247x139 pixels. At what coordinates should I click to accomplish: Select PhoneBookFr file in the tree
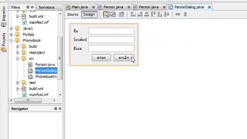tap(46, 76)
